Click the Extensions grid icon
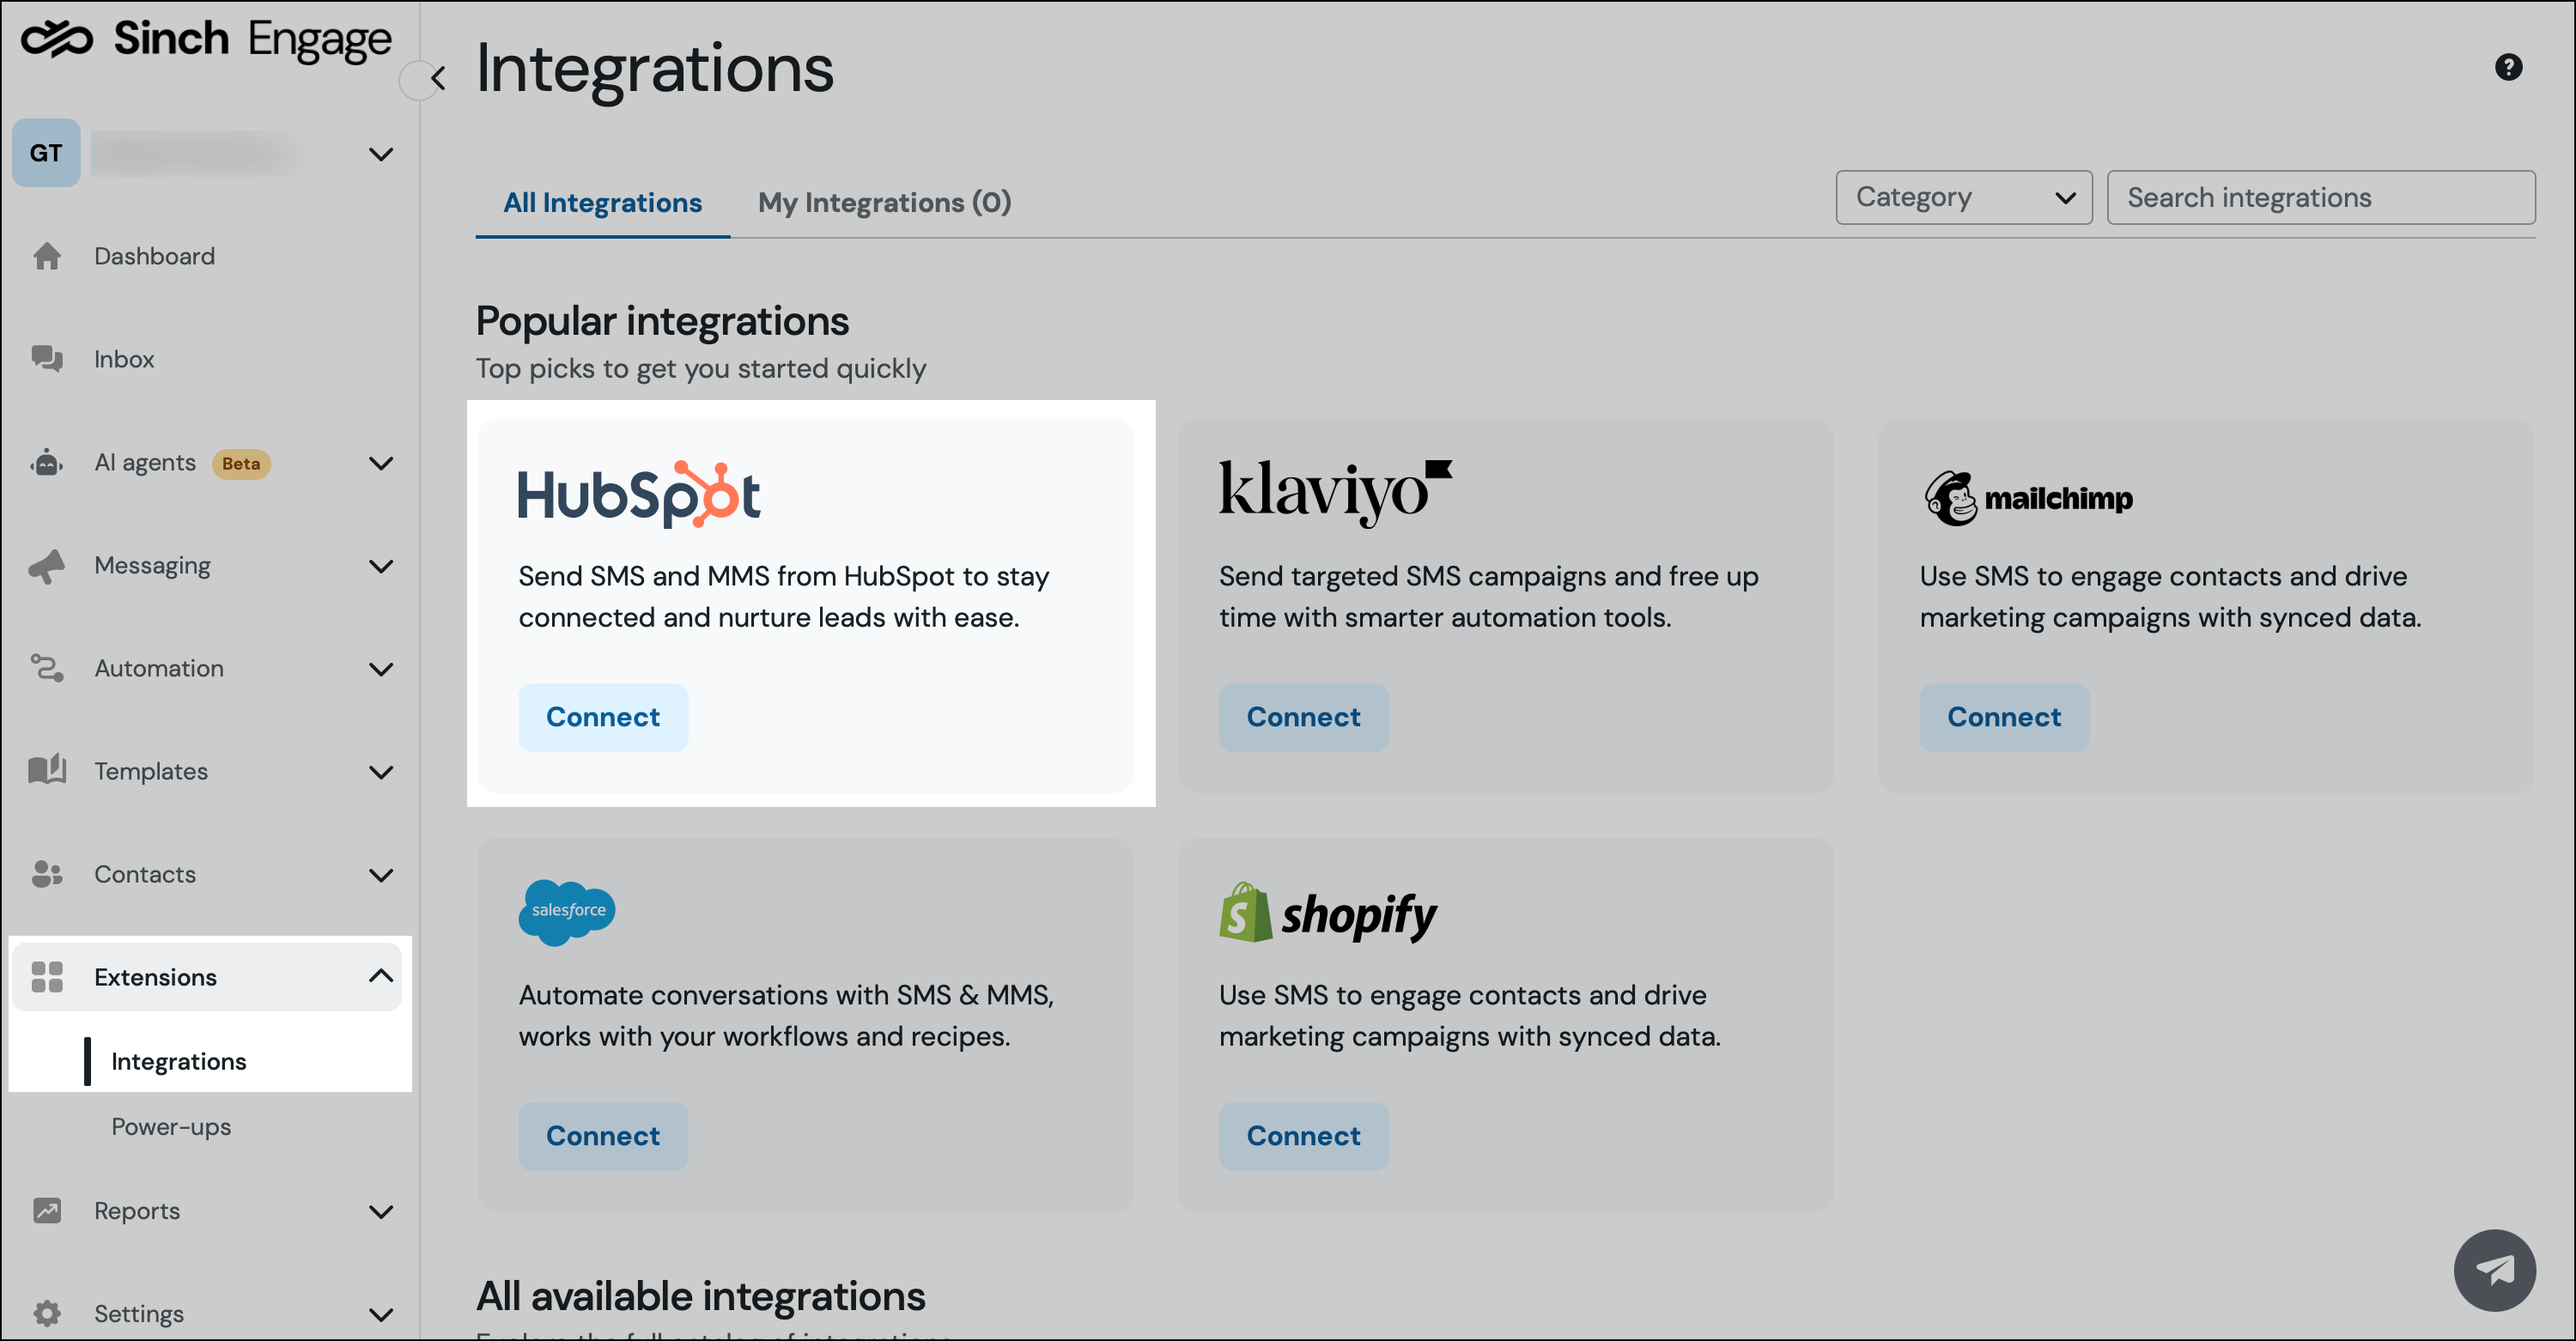 pyautogui.click(x=46, y=977)
